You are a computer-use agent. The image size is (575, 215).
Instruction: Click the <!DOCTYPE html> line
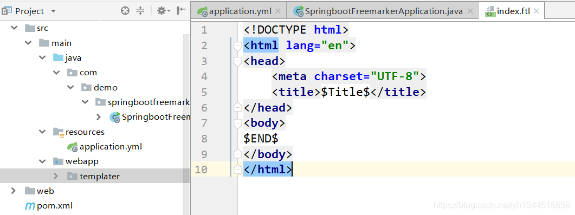(x=295, y=30)
